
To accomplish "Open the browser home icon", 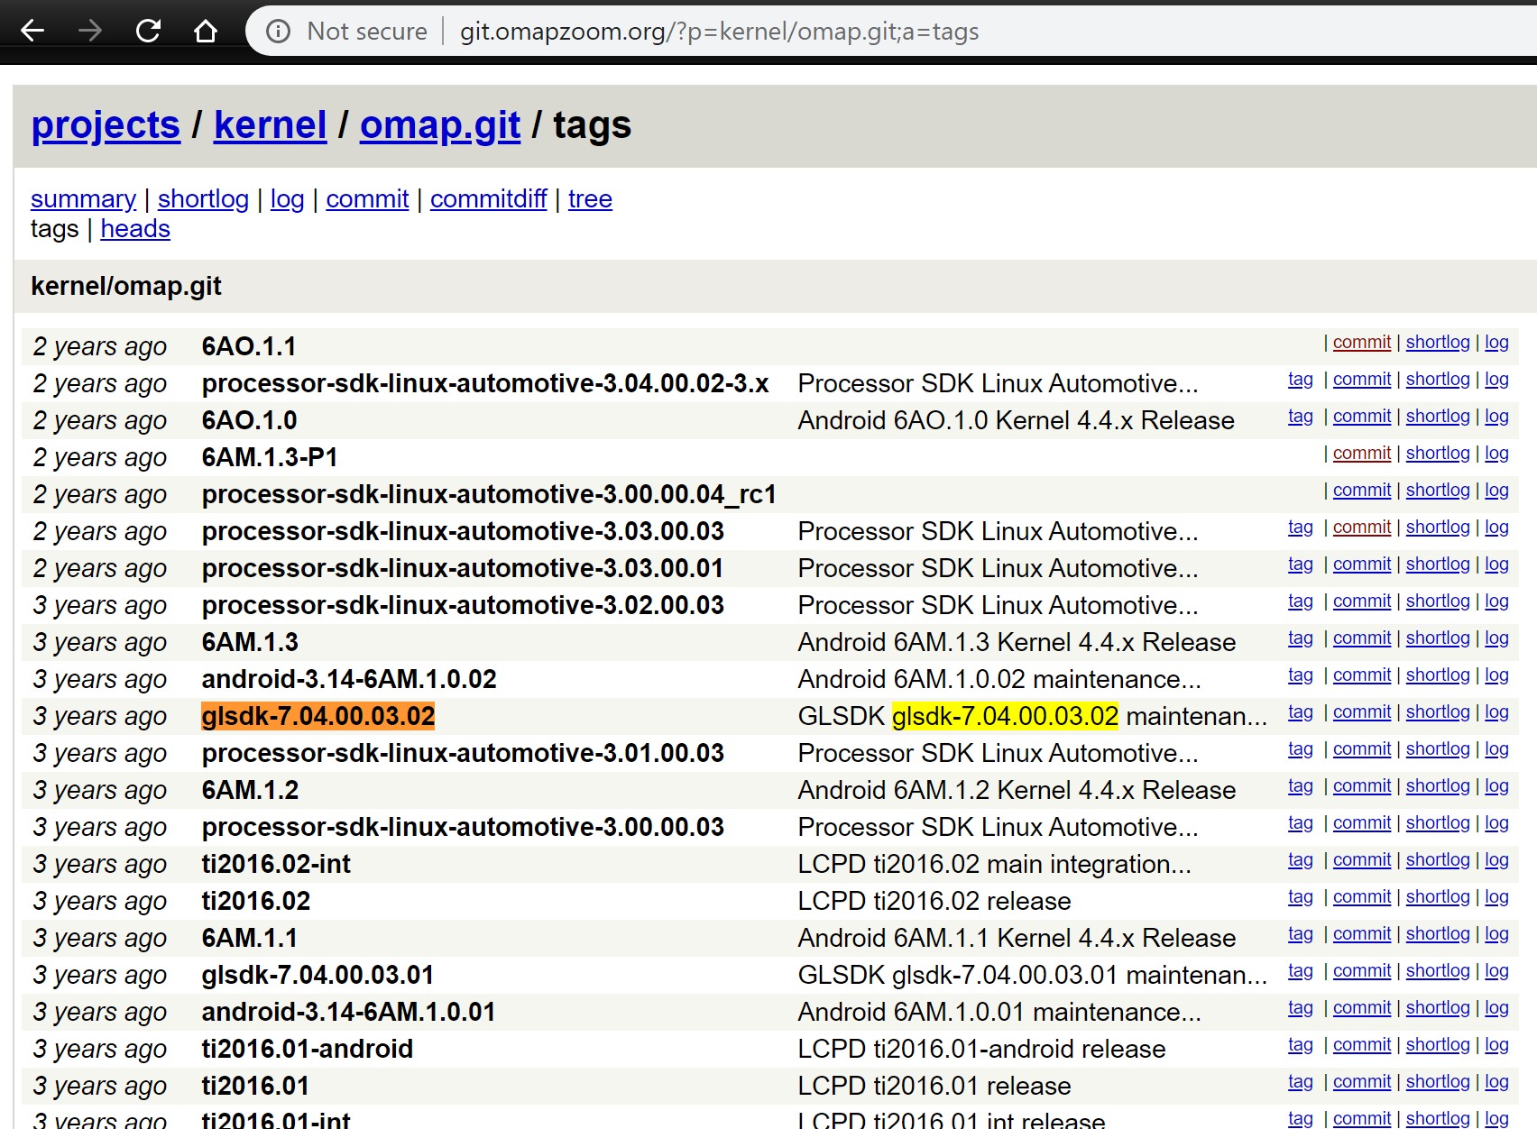I will click(206, 32).
